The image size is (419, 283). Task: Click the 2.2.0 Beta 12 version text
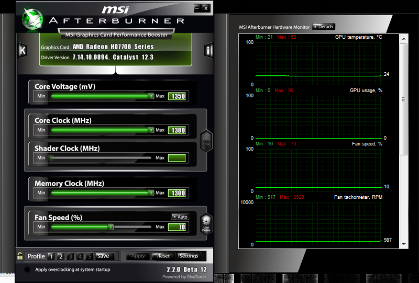point(186,269)
